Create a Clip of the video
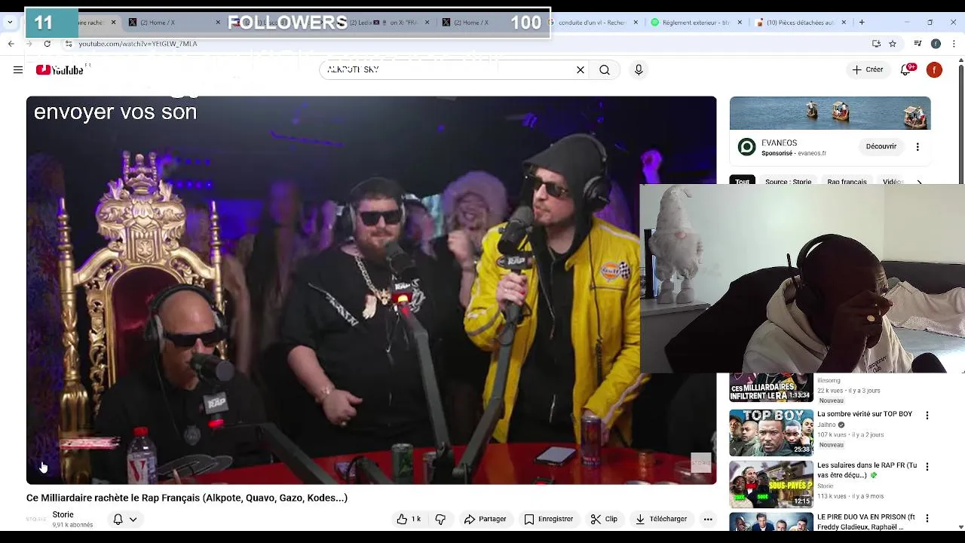965x543 pixels. [x=604, y=519]
